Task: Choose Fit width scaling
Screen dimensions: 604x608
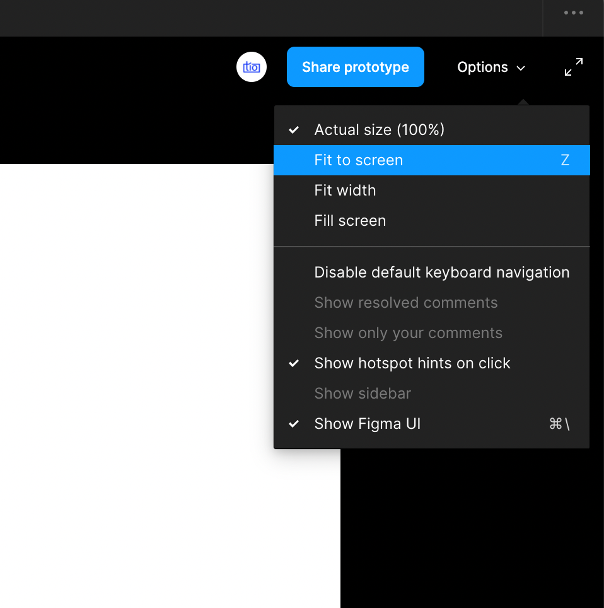Action: [431, 190]
